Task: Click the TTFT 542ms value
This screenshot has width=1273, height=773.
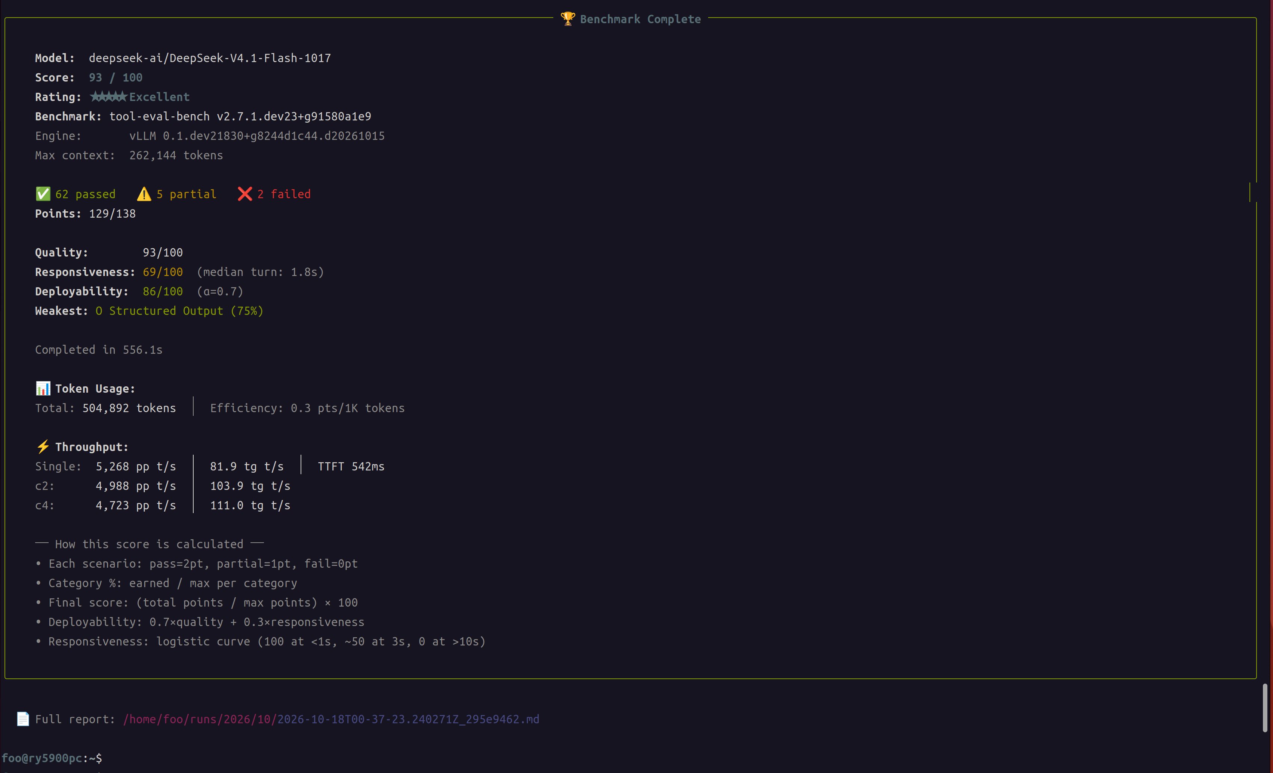Action: coord(351,467)
